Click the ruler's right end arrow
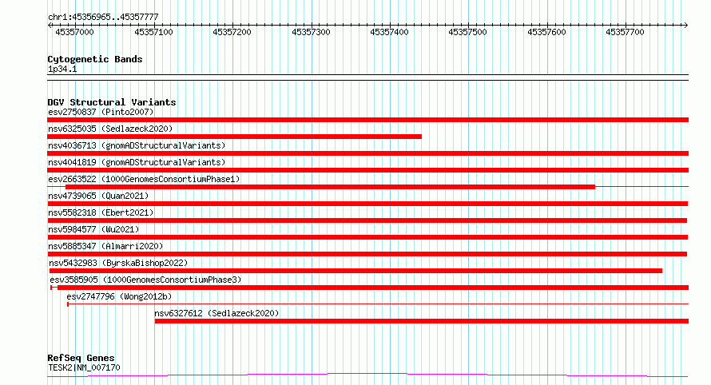Screen dimensions: 711x385 (686, 26)
